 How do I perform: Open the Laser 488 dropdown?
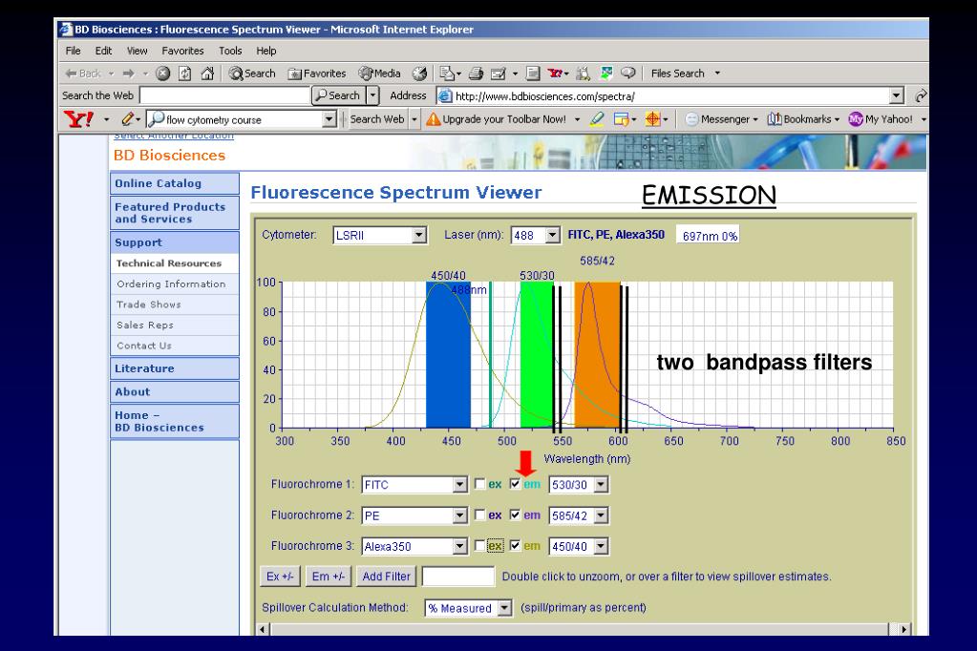(x=535, y=236)
